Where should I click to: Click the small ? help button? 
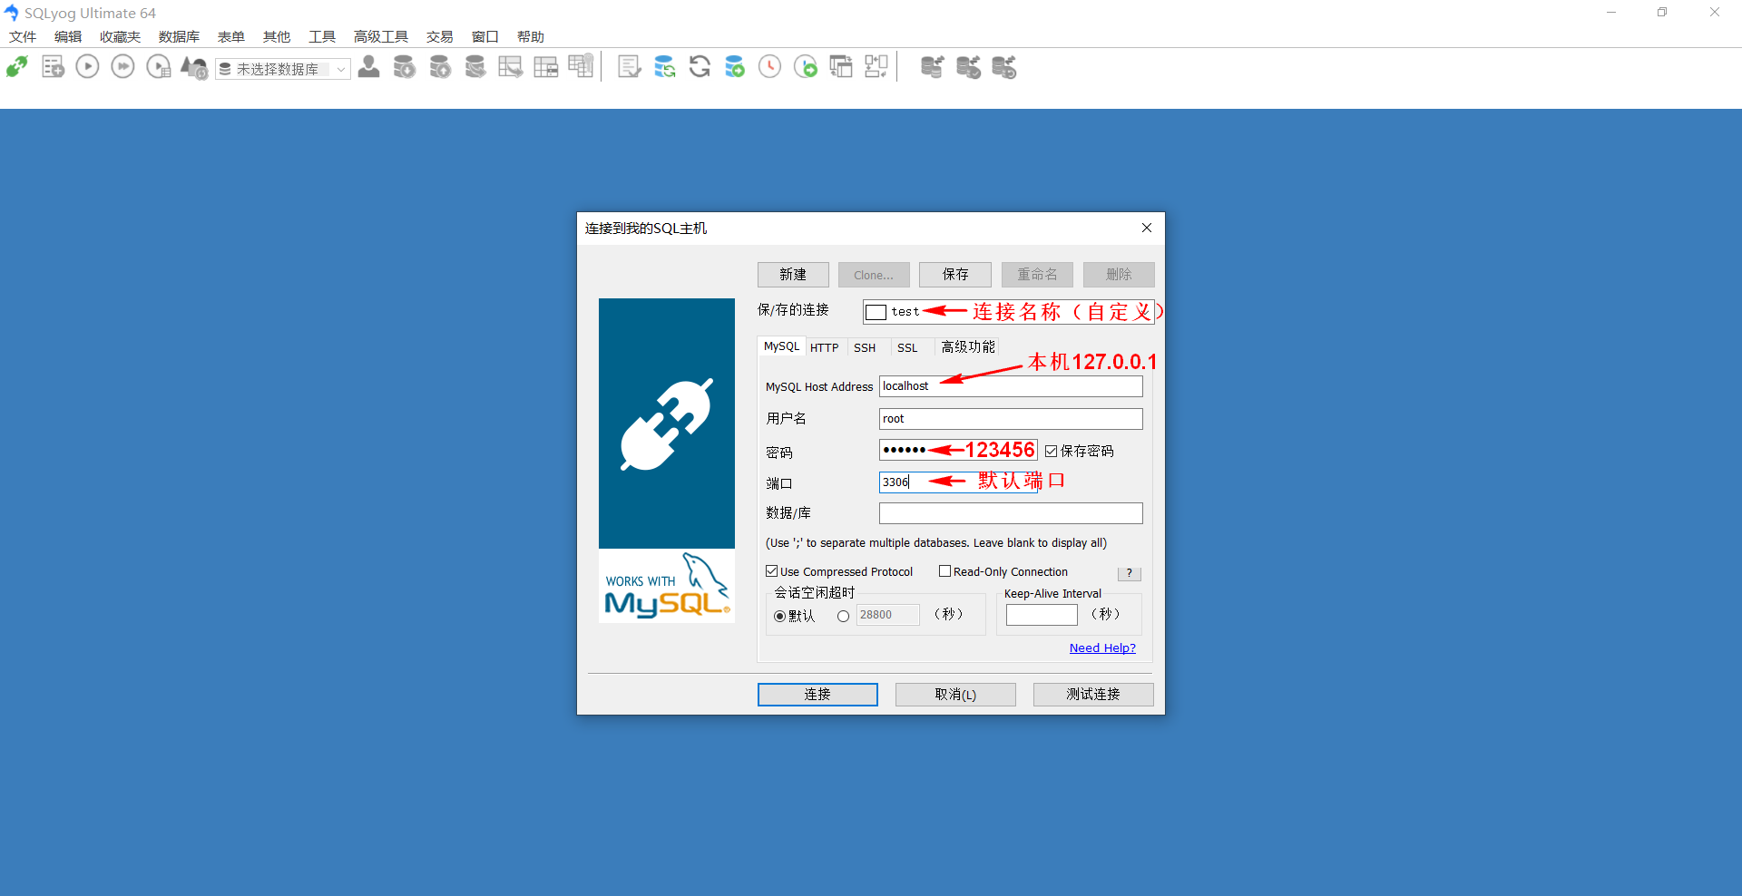point(1130,573)
